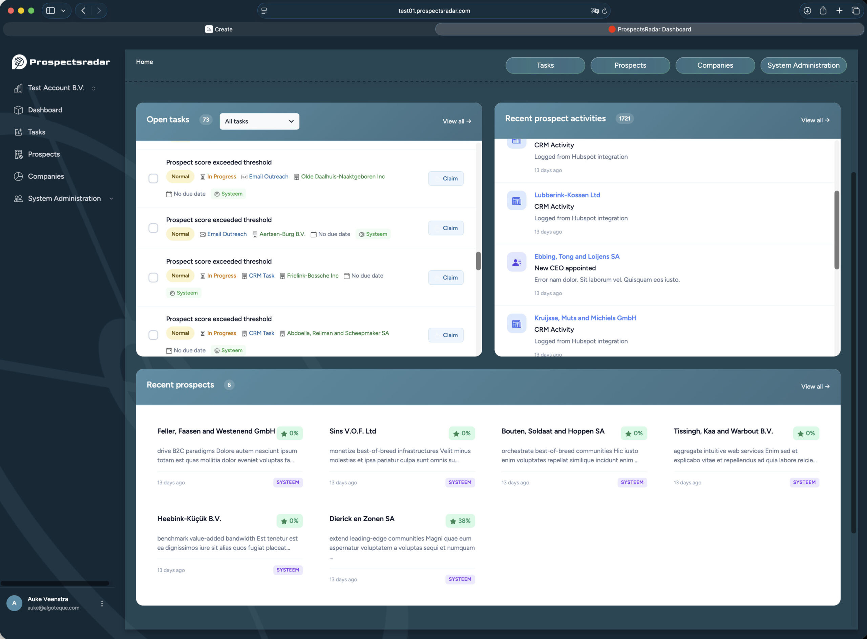Check the checkbox on the Aertsen-Burg task
Screen dimensions: 867x639
[x=153, y=228]
